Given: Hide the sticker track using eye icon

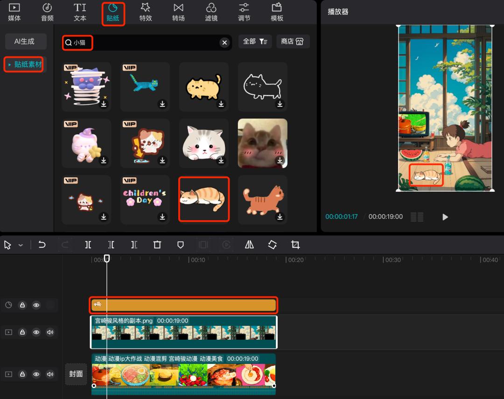Looking at the screenshot, I should click(x=36, y=305).
